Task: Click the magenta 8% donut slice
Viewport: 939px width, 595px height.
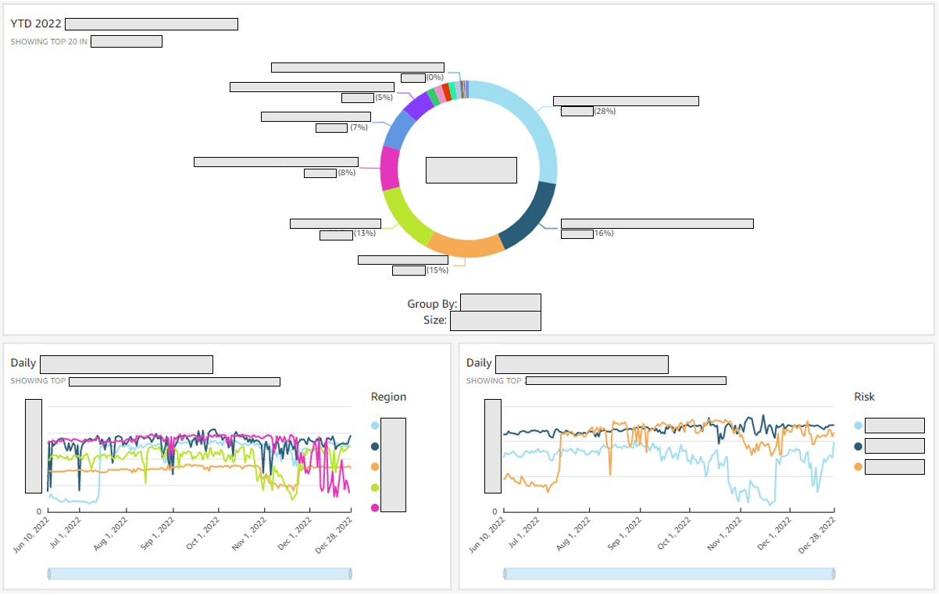Action: [389, 169]
